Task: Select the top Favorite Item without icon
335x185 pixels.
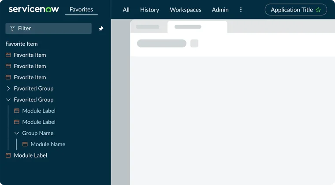Action: pos(22,44)
